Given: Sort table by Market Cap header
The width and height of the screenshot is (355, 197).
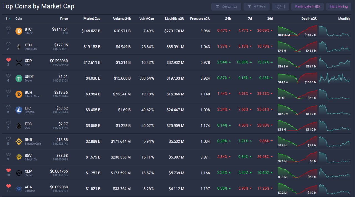Looking at the screenshot, I should click(x=92, y=19).
